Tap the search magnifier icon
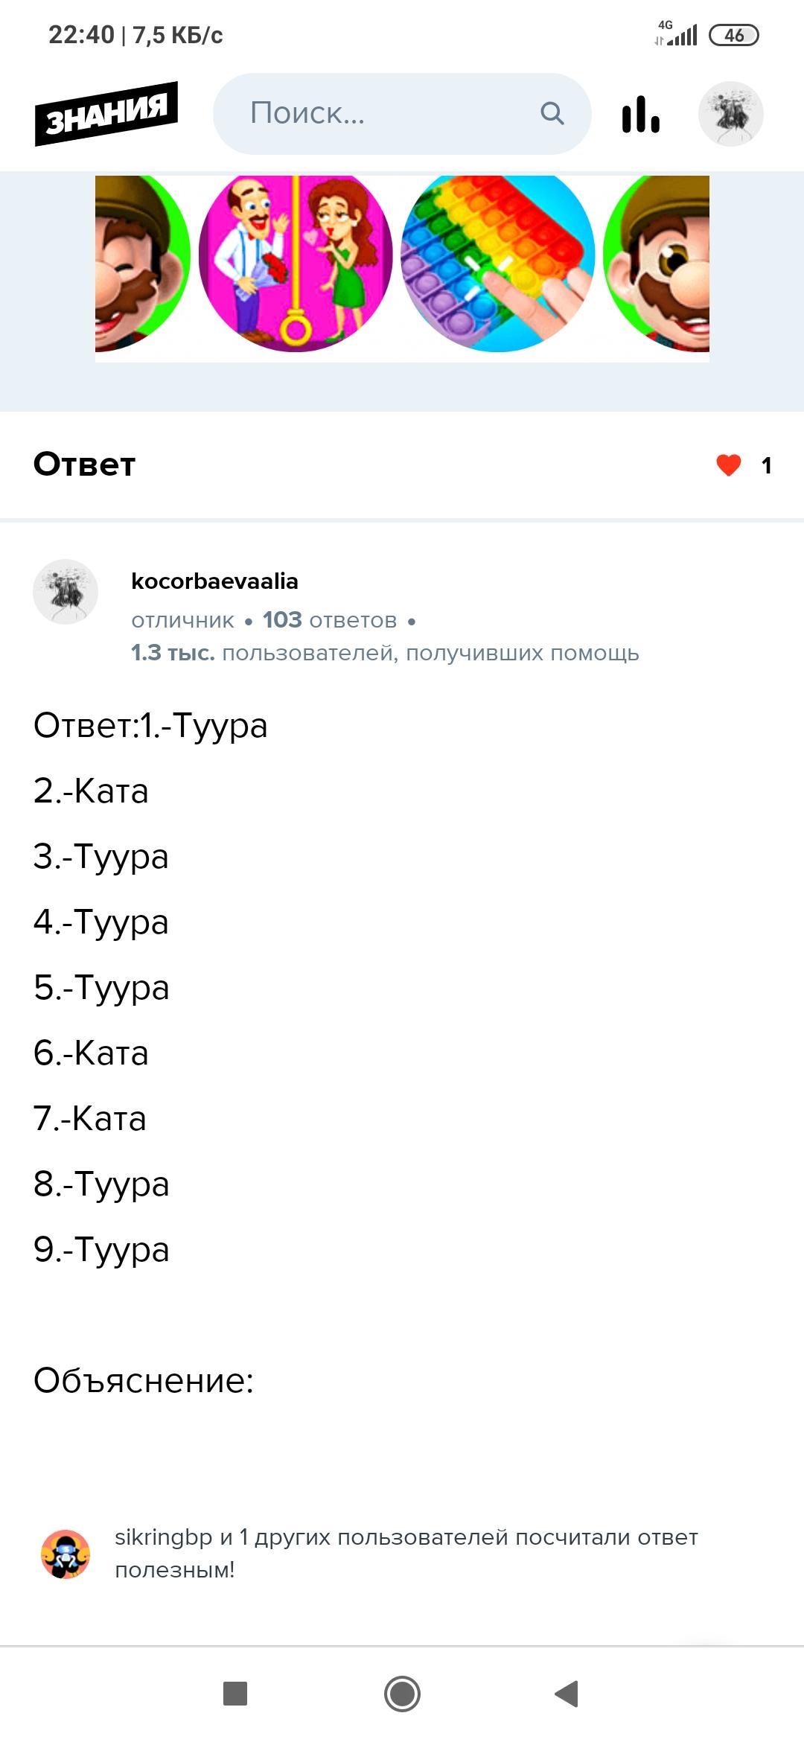The image size is (804, 1742). 552,113
